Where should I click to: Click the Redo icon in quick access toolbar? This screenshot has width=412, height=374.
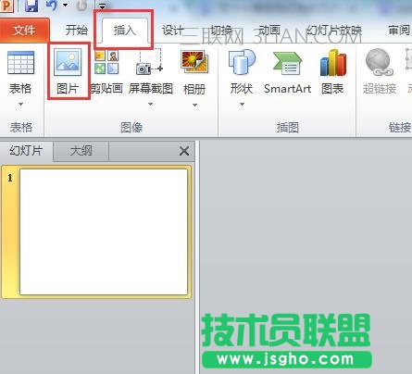coord(81,5)
